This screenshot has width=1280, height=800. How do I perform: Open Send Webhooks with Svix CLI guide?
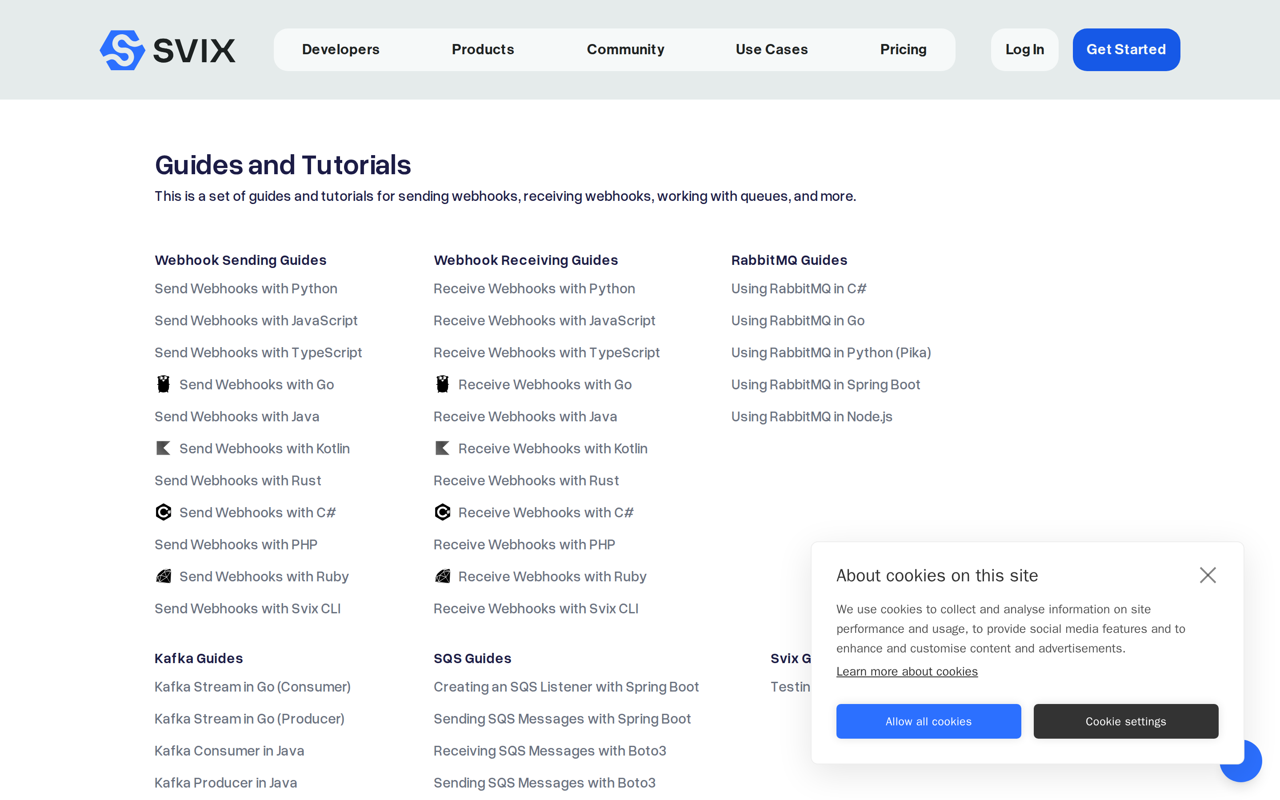(x=248, y=608)
